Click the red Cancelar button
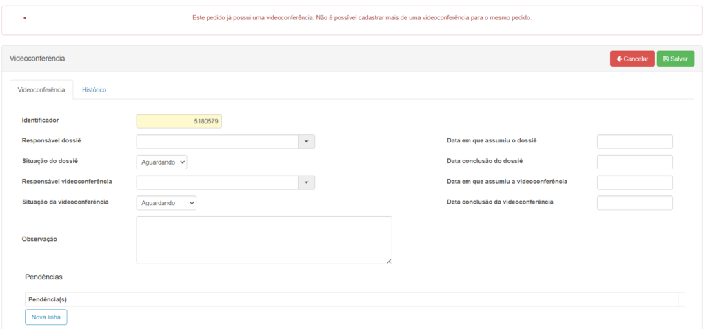Image resolution: width=706 pixels, height=329 pixels. [x=632, y=59]
